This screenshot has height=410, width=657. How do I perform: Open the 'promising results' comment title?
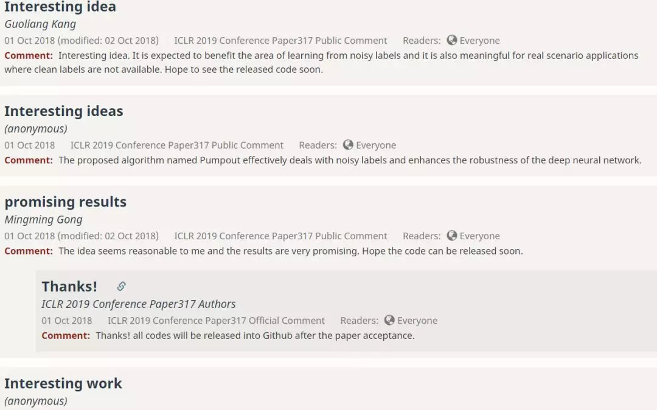click(x=66, y=202)
